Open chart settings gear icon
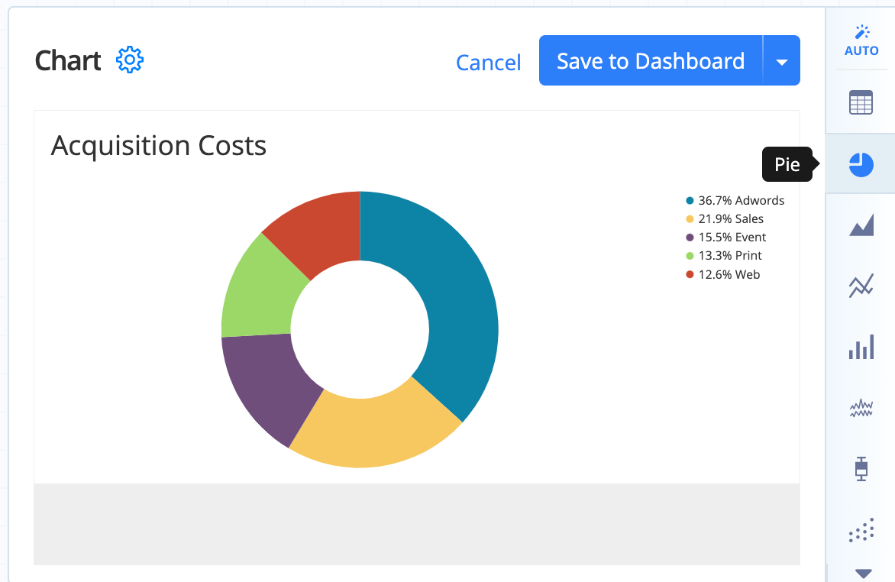The width and height of the screenshot is (895, 582). pos(130,60)
